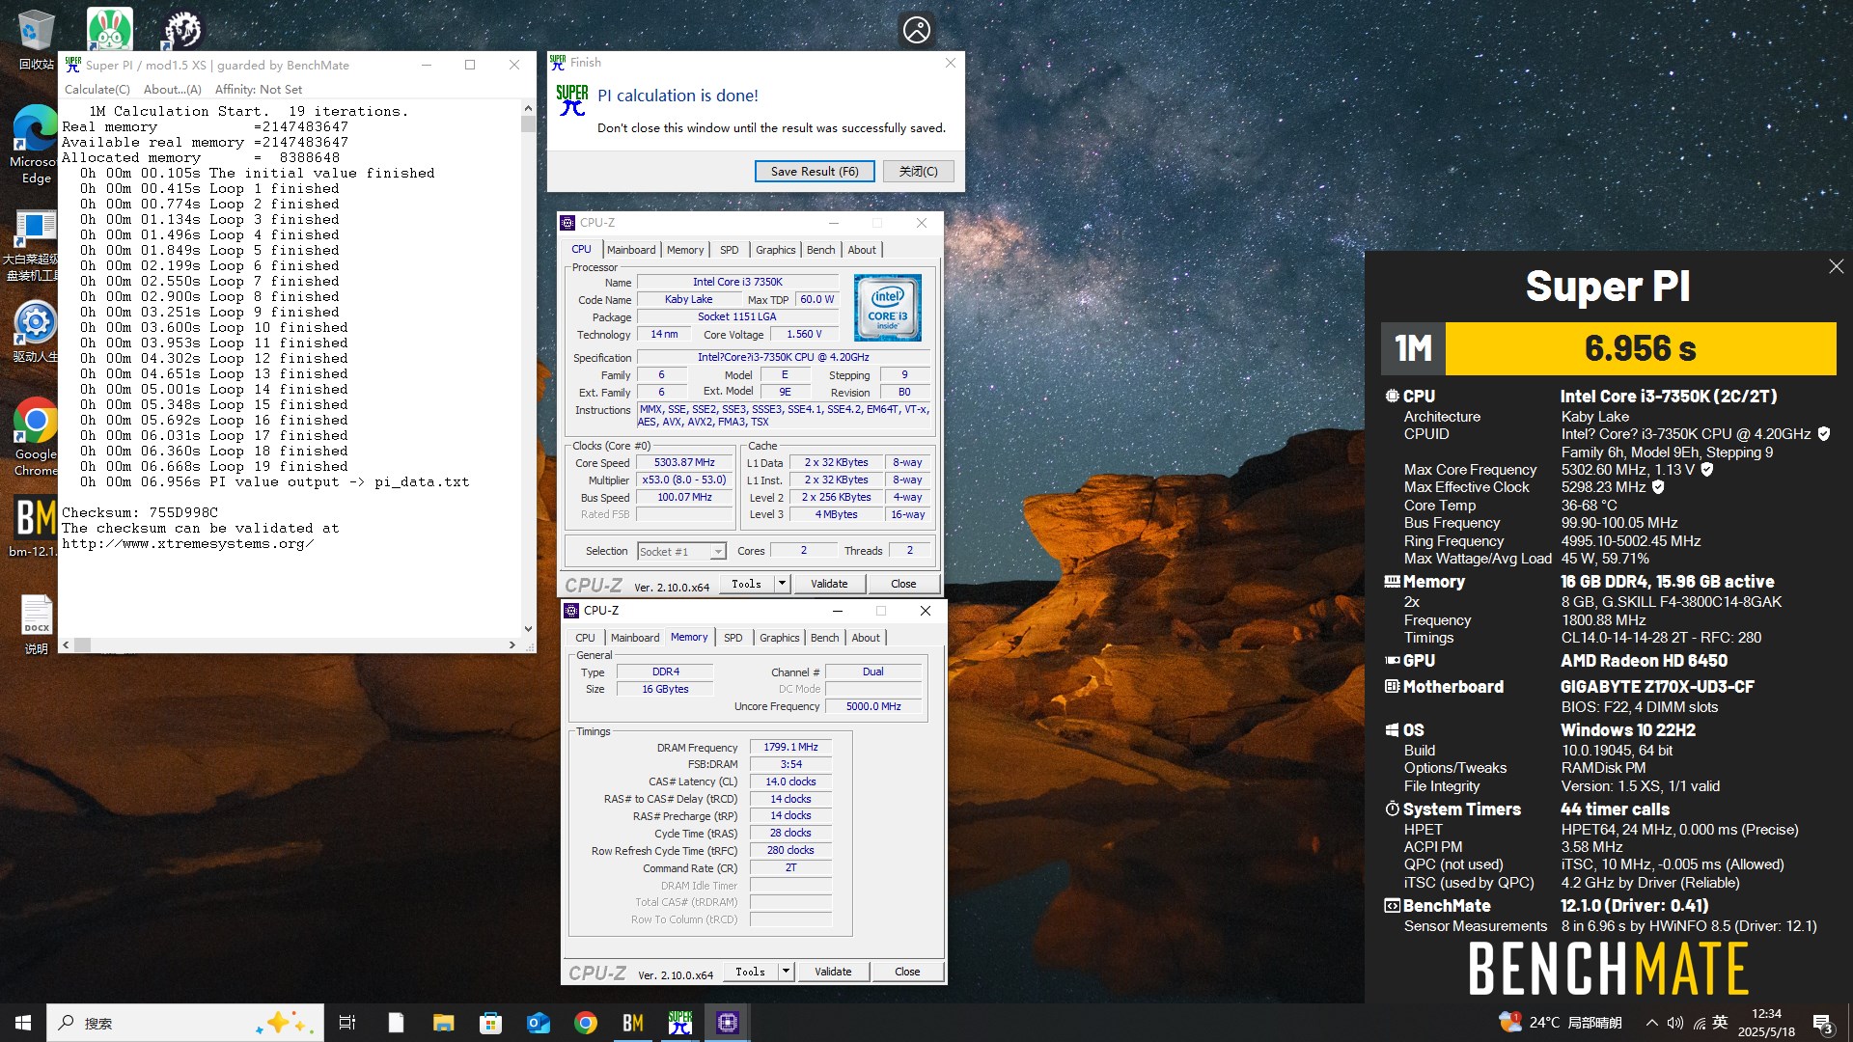Click Affinity: Not Set in Super PI
Viewport: 1853px width, 1042px height.
click(x=259, y=90)
